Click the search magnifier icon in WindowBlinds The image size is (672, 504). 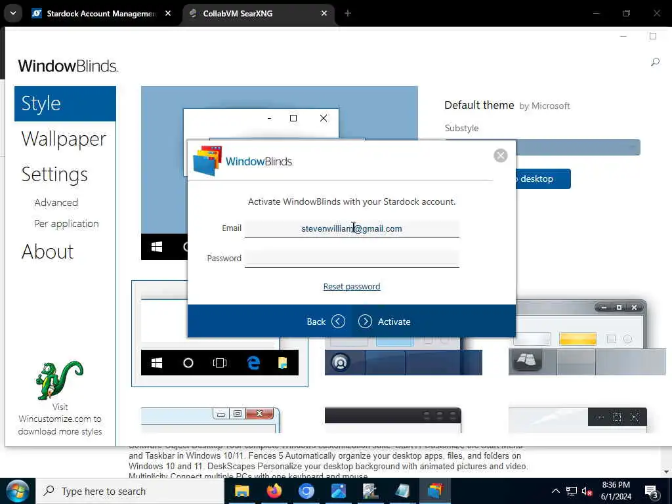655,62
